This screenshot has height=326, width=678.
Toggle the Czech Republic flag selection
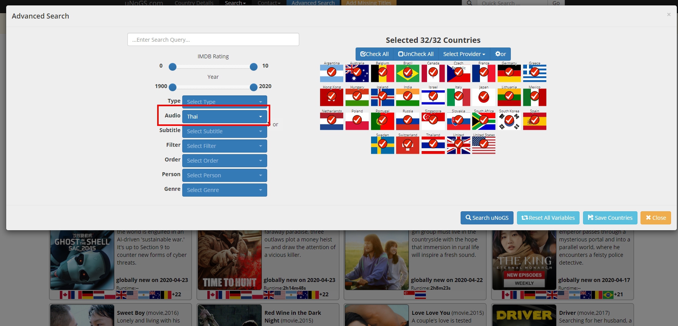coord(459,73)
